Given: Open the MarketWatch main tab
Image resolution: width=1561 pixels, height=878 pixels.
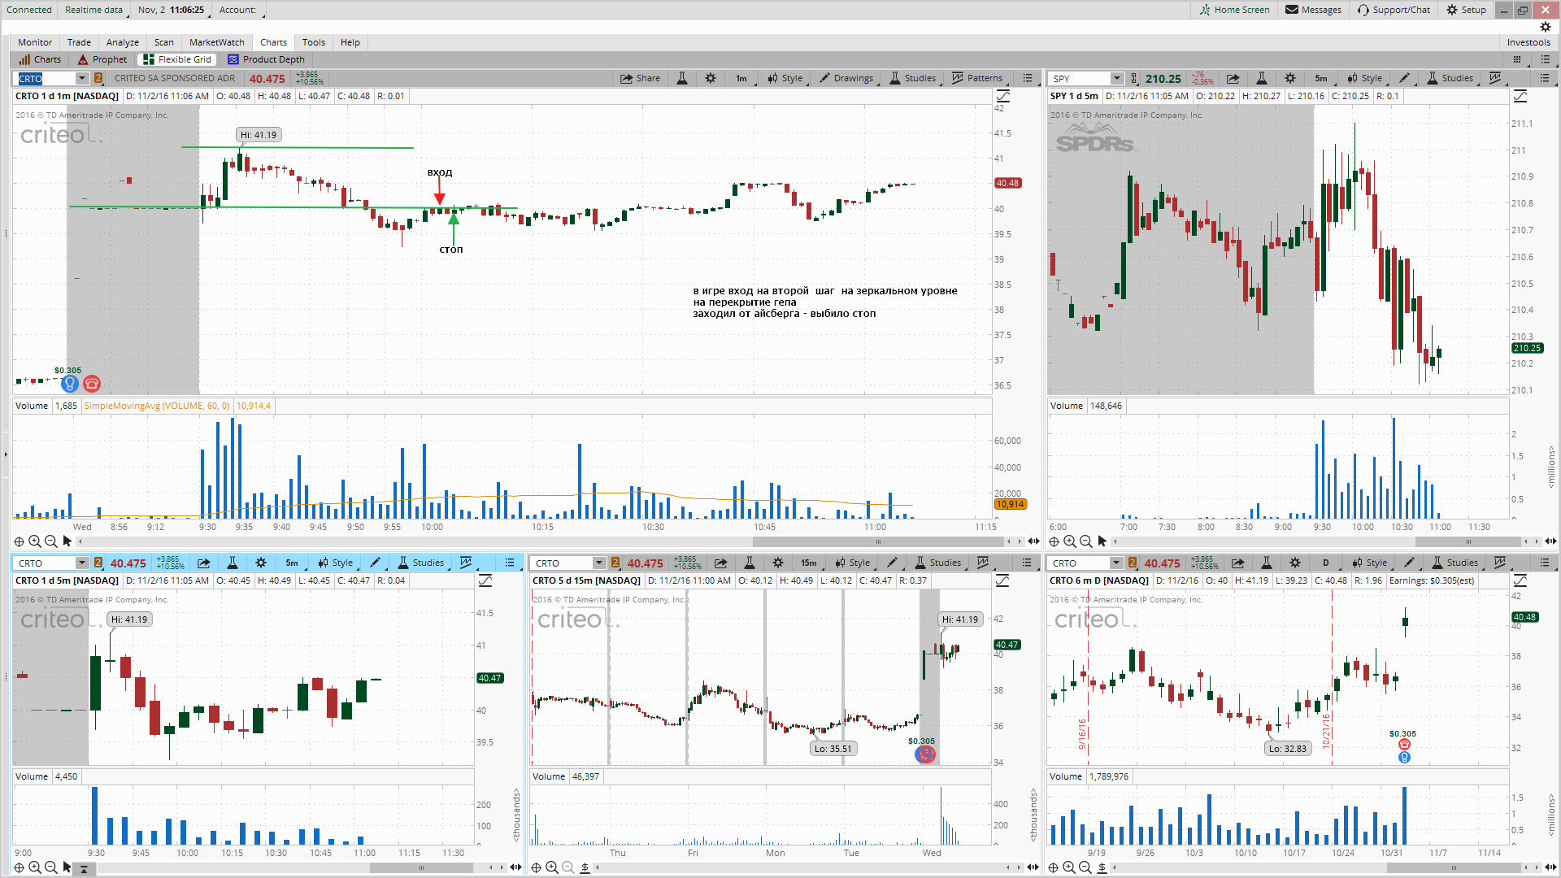Looking at the screenshot, I should pos(216,42).
